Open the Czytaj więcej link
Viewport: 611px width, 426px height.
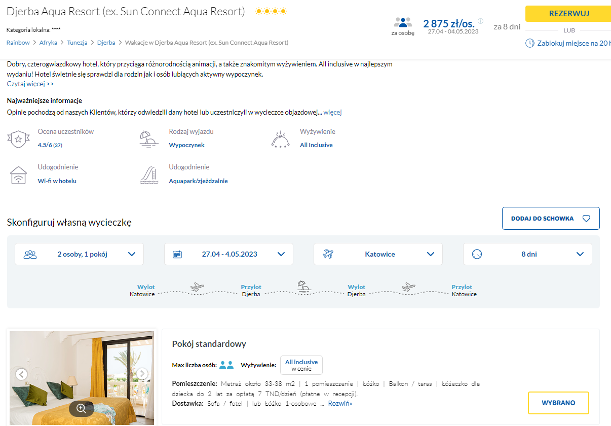point(30,84)
